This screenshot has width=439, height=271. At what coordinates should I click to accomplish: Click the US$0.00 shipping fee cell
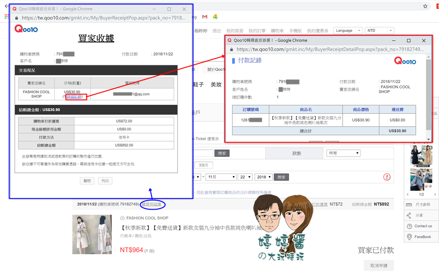tap(397, 120)
